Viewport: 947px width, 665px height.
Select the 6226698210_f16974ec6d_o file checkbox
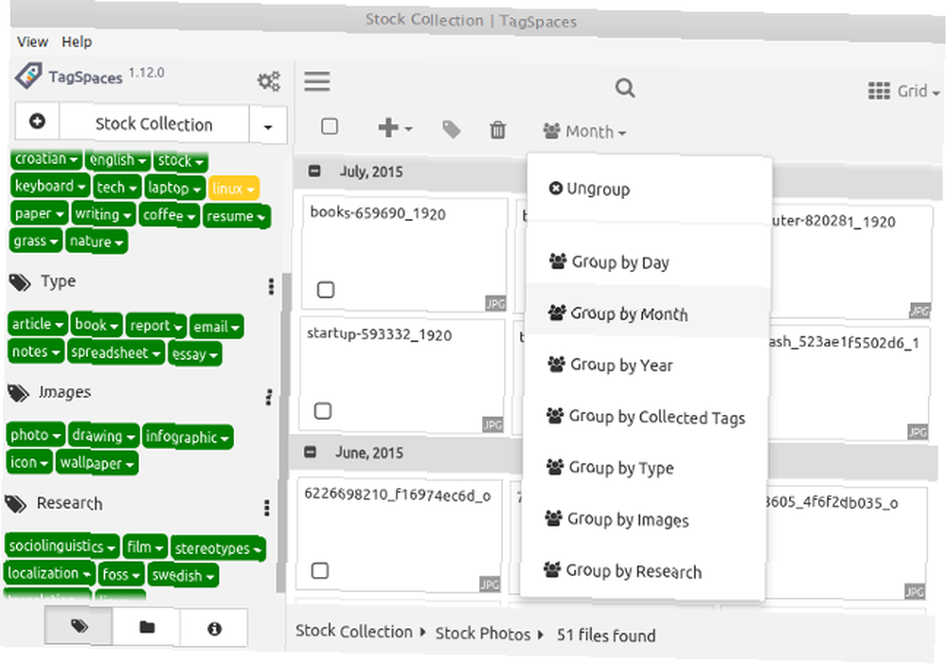point(319,571)
